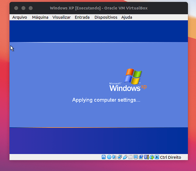Click the network adapters status icon

click(x=120, y=157)
